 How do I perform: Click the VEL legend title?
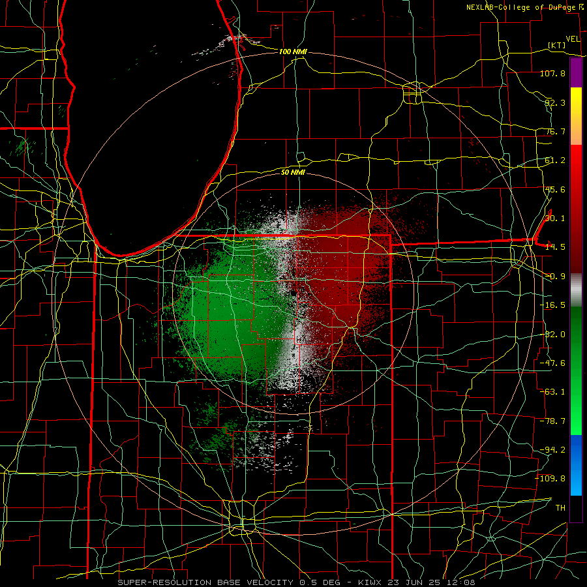click(573, 39)
